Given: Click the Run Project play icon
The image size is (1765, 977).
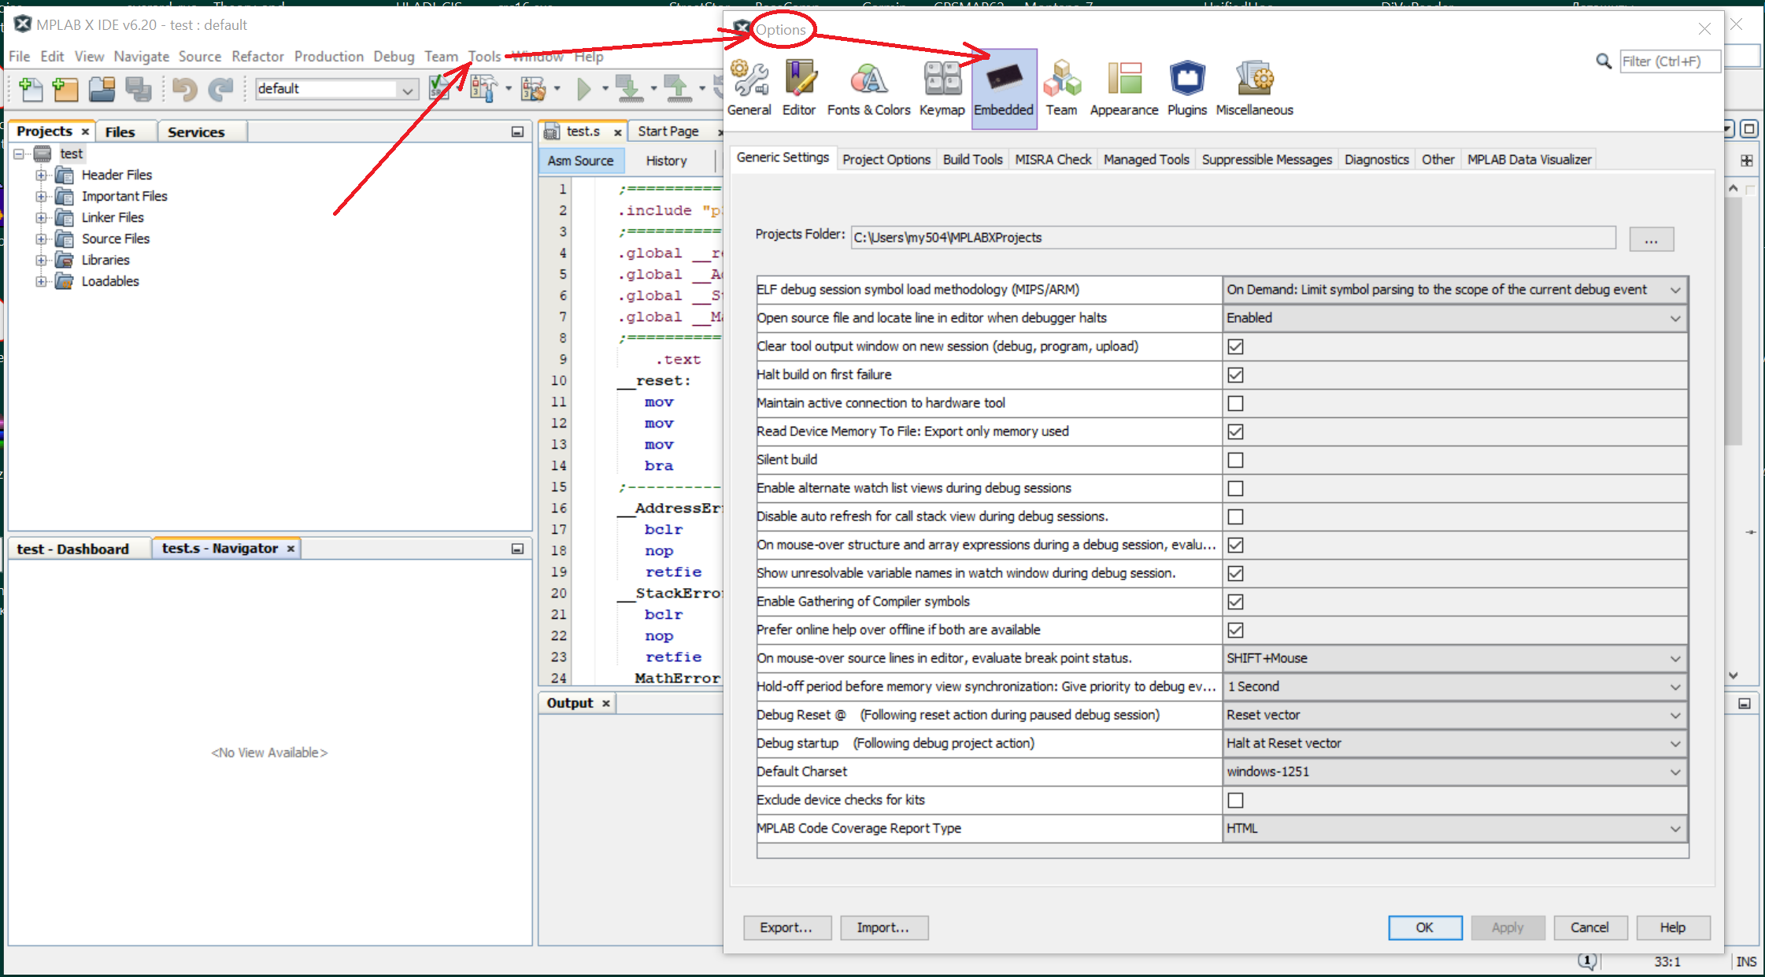Looking at the screenshot, I should tap(583, 89).
